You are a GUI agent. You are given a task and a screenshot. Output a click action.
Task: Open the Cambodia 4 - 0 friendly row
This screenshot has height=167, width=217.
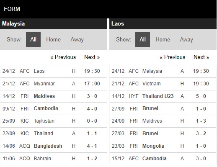click(x=54, y=108)
